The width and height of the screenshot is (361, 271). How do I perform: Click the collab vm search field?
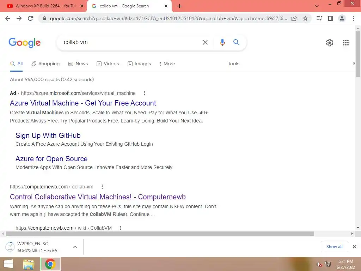pyautogui.click(x=131, y=42)
